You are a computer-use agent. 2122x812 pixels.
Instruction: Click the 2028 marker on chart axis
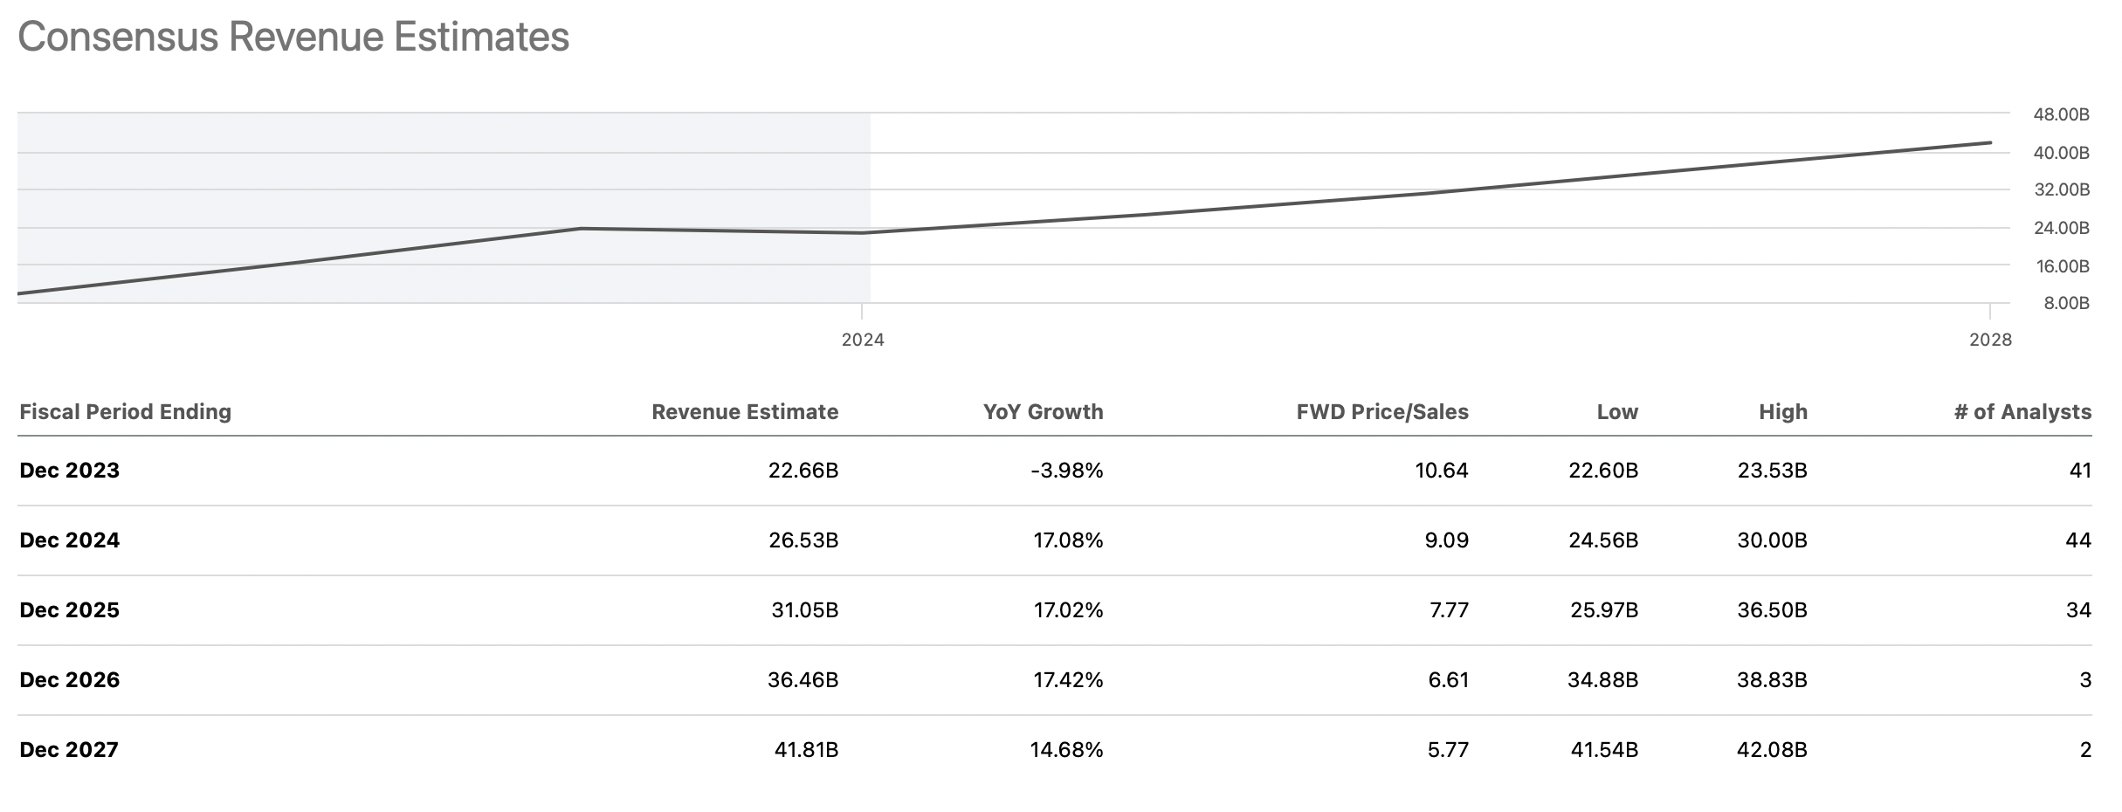click(x=1990, y=340)
